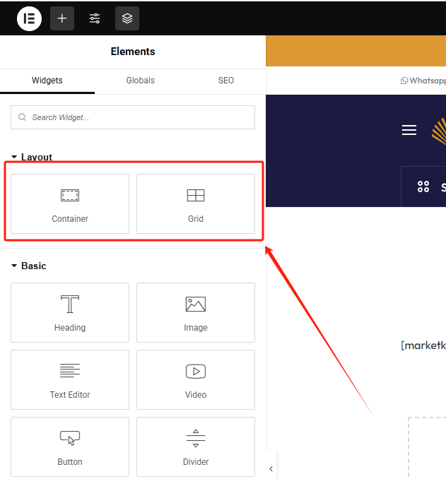
Task: Select the Heading widget
Action: (70, 312)
